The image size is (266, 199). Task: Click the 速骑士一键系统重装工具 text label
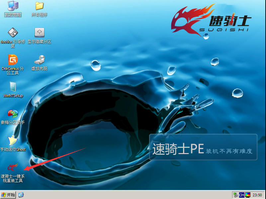[x=13, y=178]
